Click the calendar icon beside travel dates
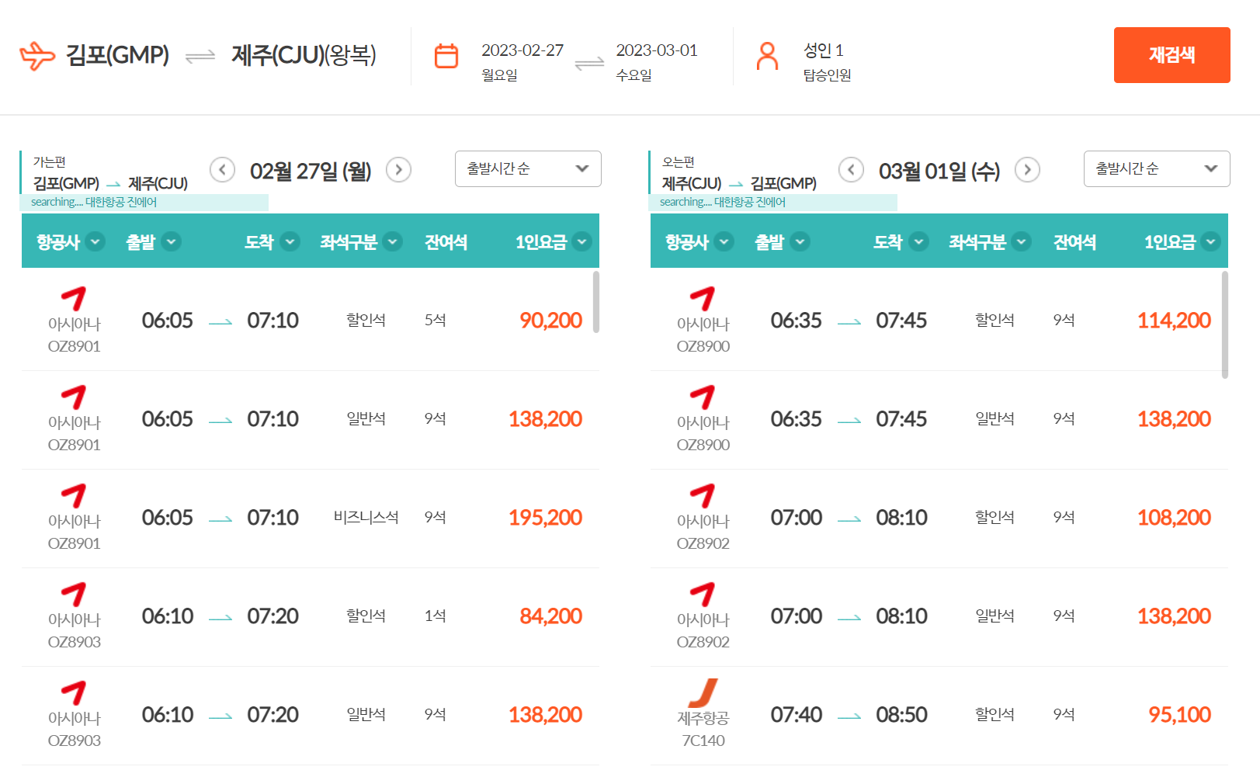 click(446, 56)
